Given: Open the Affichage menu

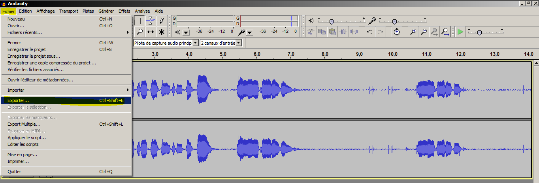Looking at the screenshot, I should pos(45,11).
